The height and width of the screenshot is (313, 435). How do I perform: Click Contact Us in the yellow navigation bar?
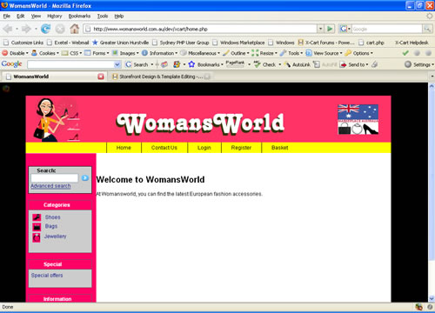point(164,148)
